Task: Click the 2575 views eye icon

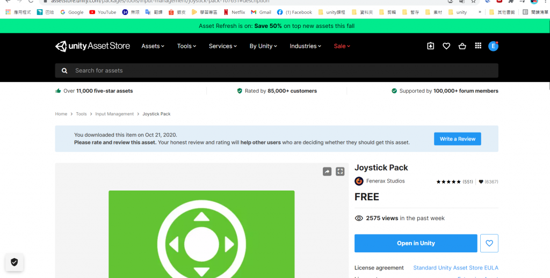Action: 359,218
